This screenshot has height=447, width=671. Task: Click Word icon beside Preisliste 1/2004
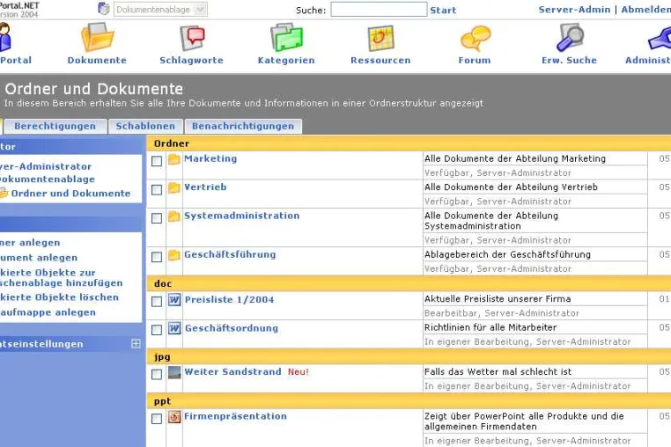pos(174,300)
